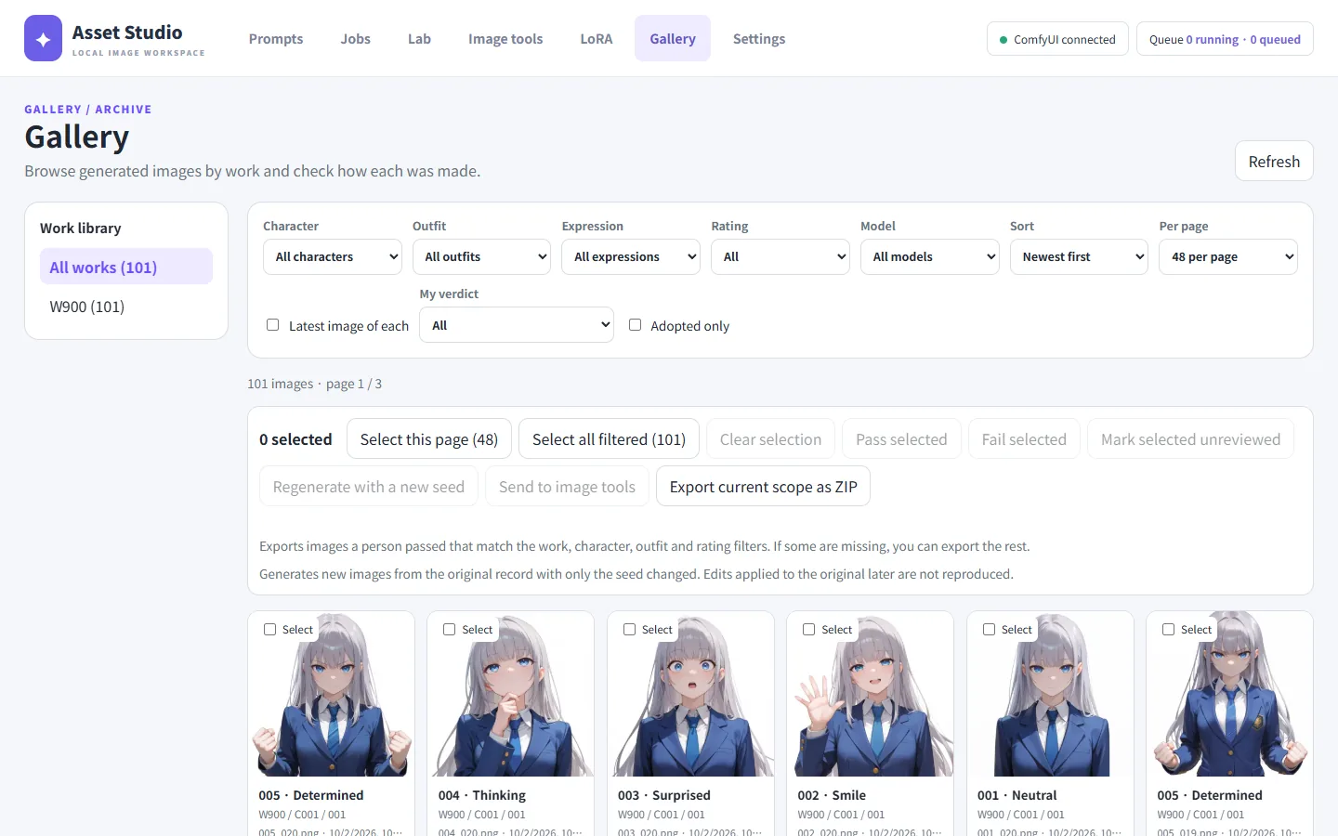Image resolution: width=1338 pixels, height=836 pixels.
Task: Open the 48 per page dropdown
Action: point(1228,256)
